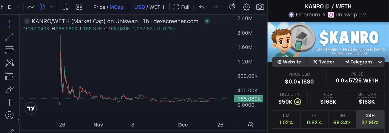389x133 pixels.
Task: Select the 24H timeframe stats tab
Action: point(370,119)
